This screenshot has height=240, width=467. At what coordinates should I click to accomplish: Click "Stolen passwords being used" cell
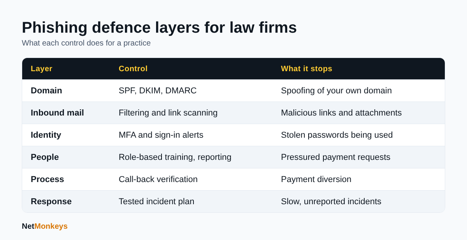[337, 135]
